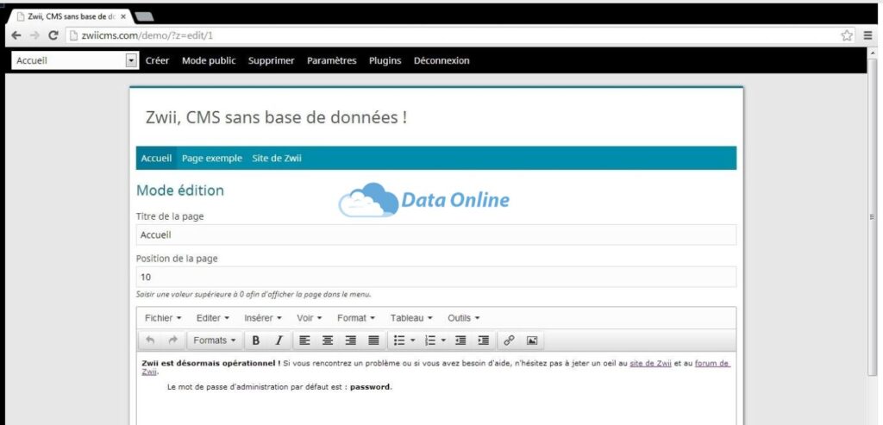Open Plugins in admin bar
The image size is (883, 425).
385,61
